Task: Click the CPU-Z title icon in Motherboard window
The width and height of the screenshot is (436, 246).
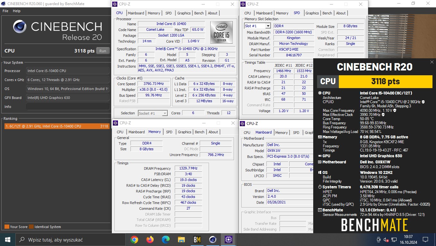Action: coord(243,123)
